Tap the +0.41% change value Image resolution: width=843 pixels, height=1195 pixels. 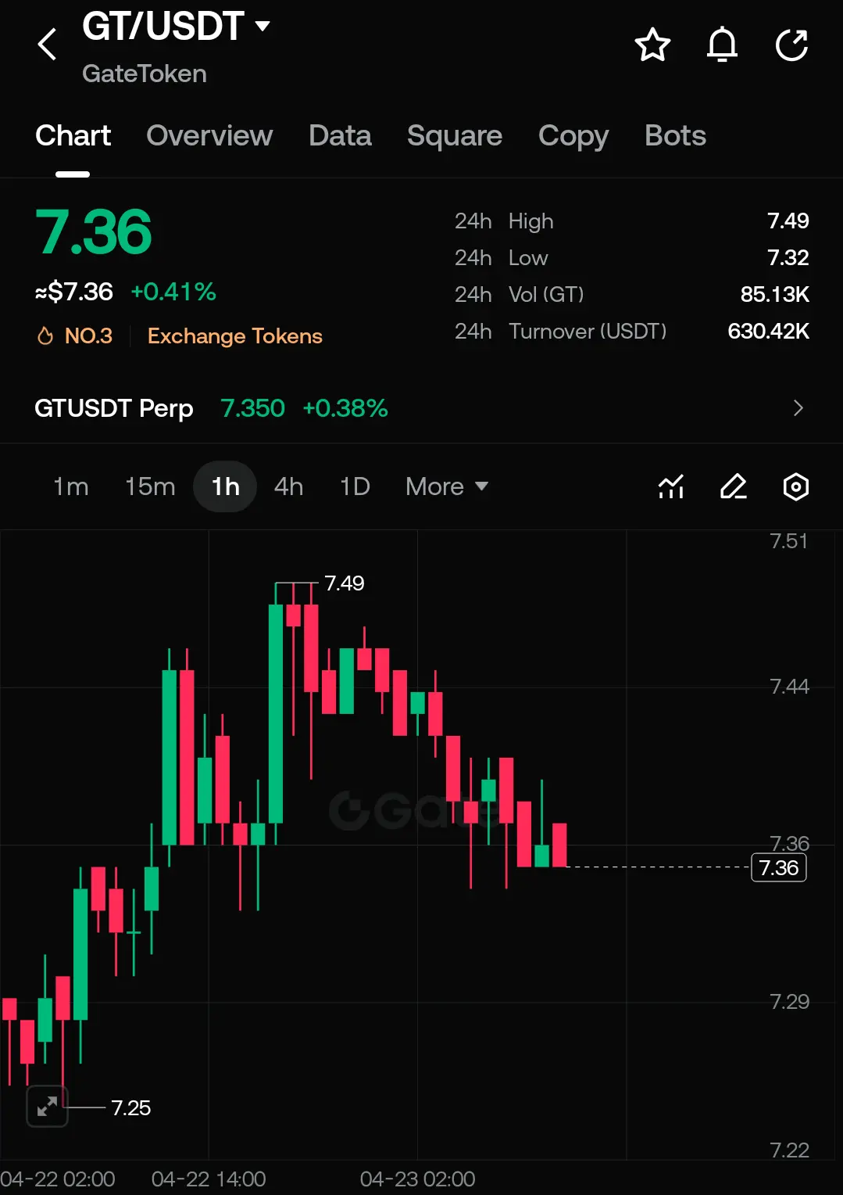point(173,292)
